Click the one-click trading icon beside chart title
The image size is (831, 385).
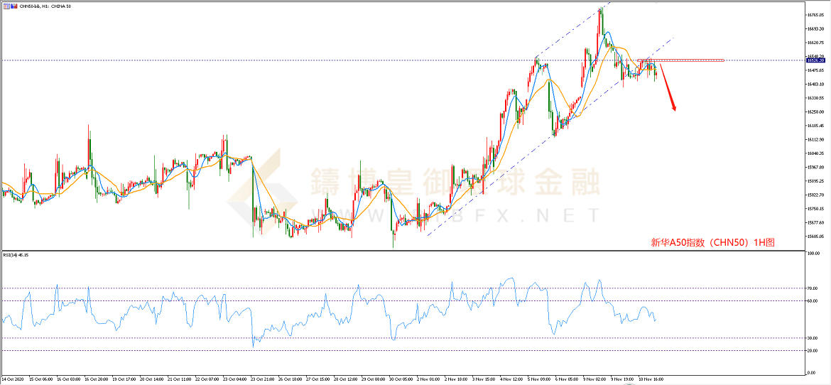point(5,6)
